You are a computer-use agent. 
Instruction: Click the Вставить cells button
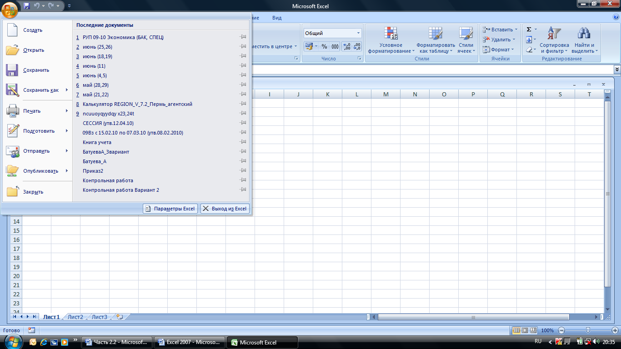(x=500, y=30)
